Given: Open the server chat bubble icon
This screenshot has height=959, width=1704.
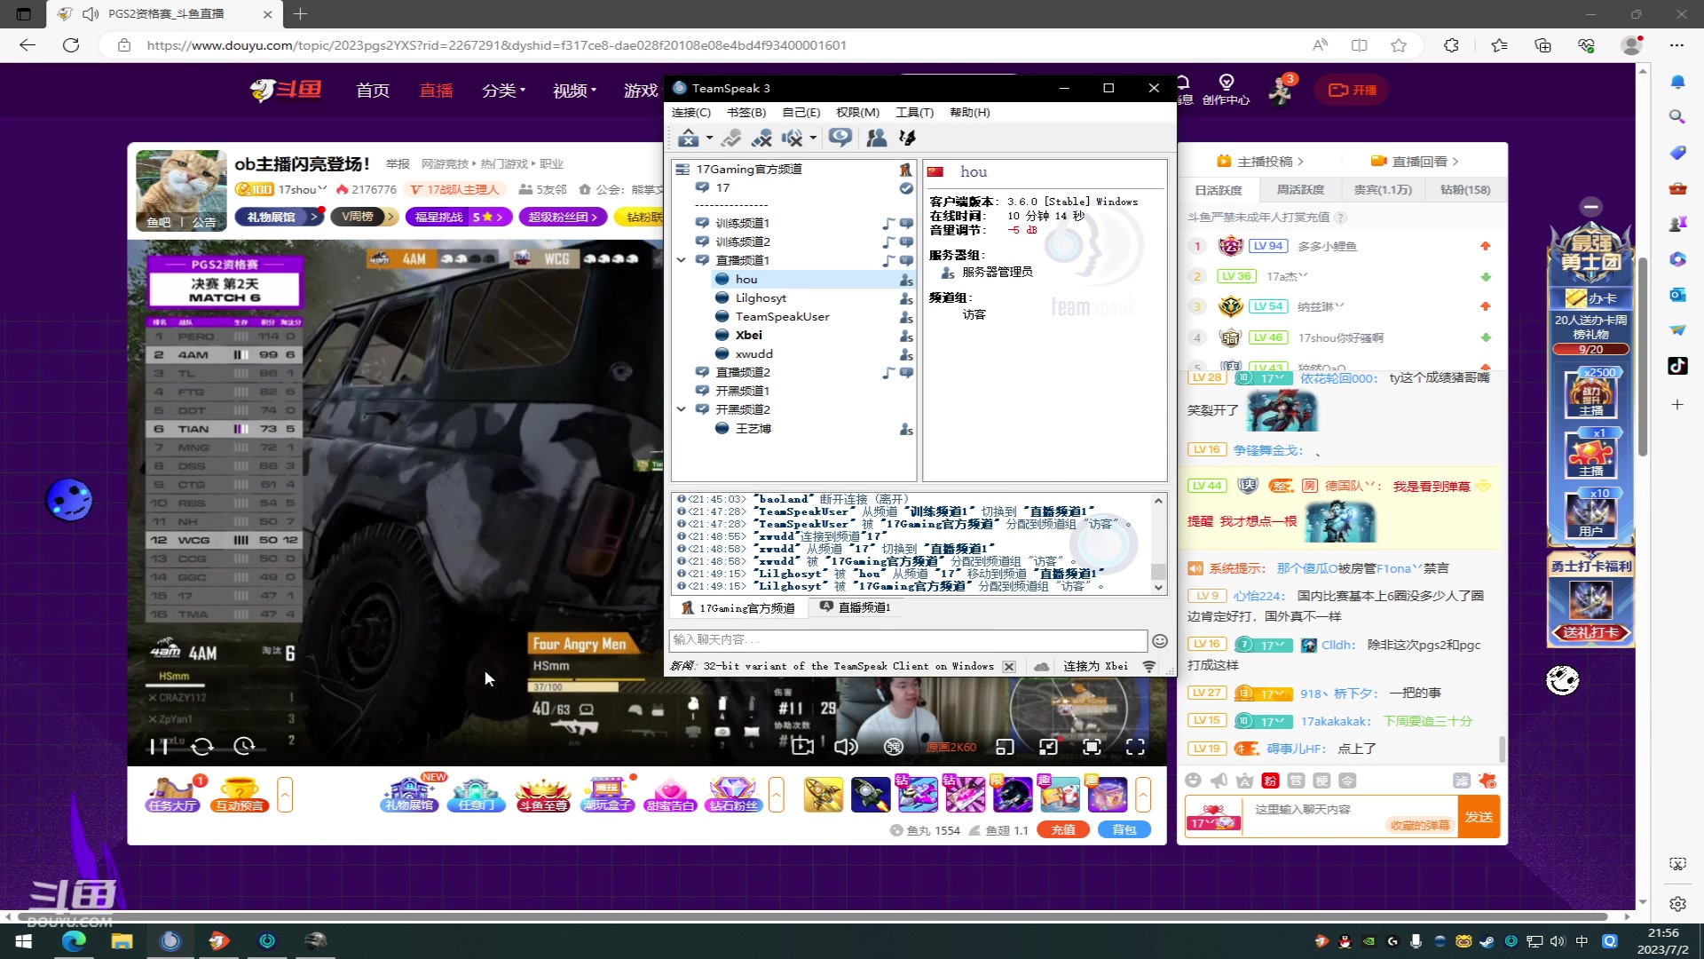Looking at the screenshot, I should coord(840,139).
